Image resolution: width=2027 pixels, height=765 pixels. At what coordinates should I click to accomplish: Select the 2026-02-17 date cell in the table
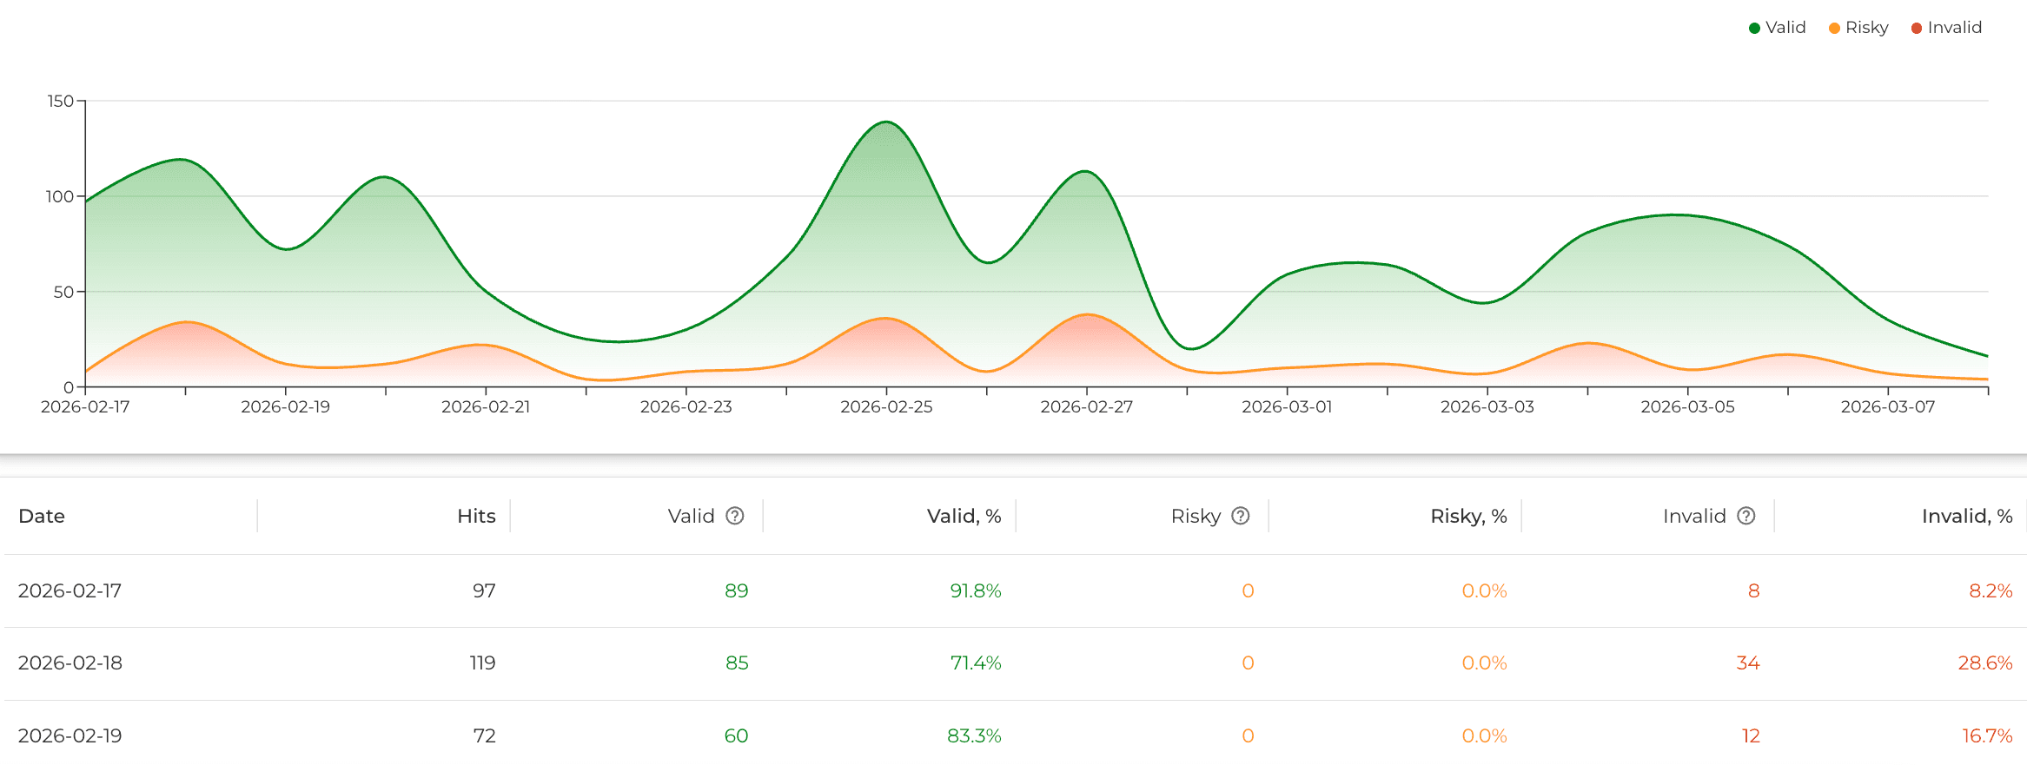[x=70, y=590]
